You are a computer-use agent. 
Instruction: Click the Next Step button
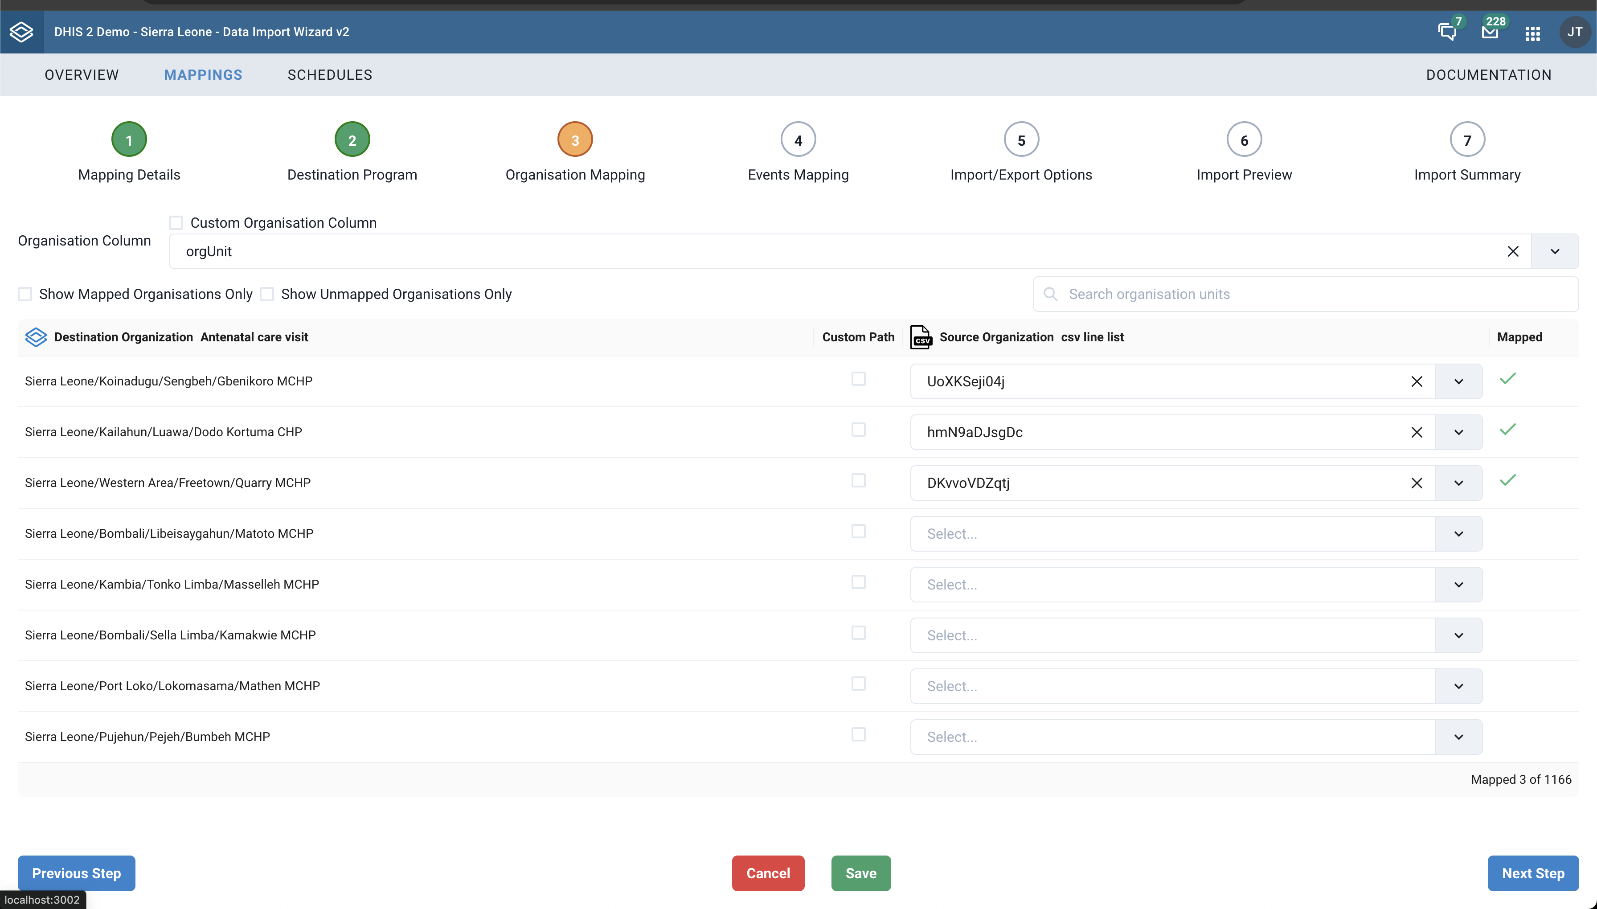(1533, 873)
